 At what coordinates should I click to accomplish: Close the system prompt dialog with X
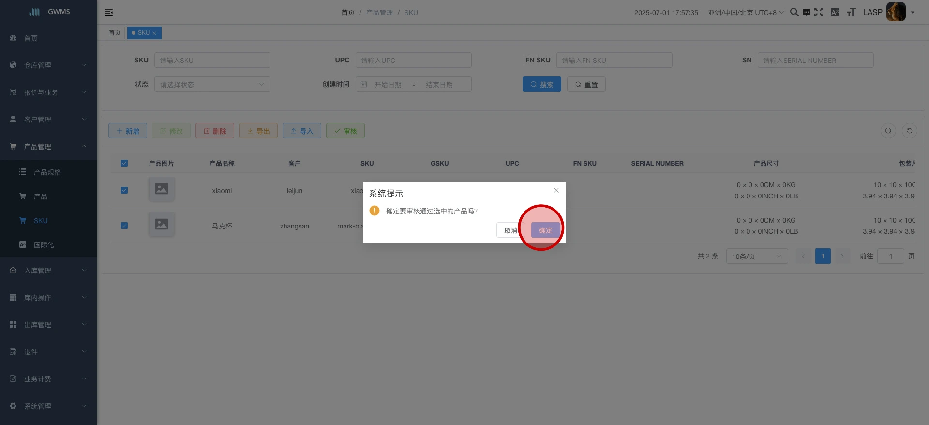(556, 190)
